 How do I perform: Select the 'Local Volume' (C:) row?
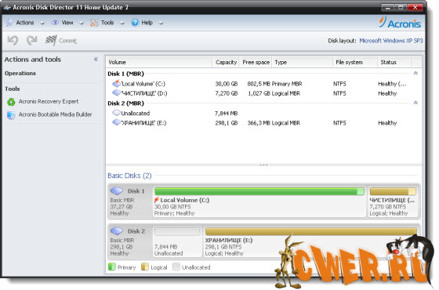pyautogui.click(x=263, y=84)
